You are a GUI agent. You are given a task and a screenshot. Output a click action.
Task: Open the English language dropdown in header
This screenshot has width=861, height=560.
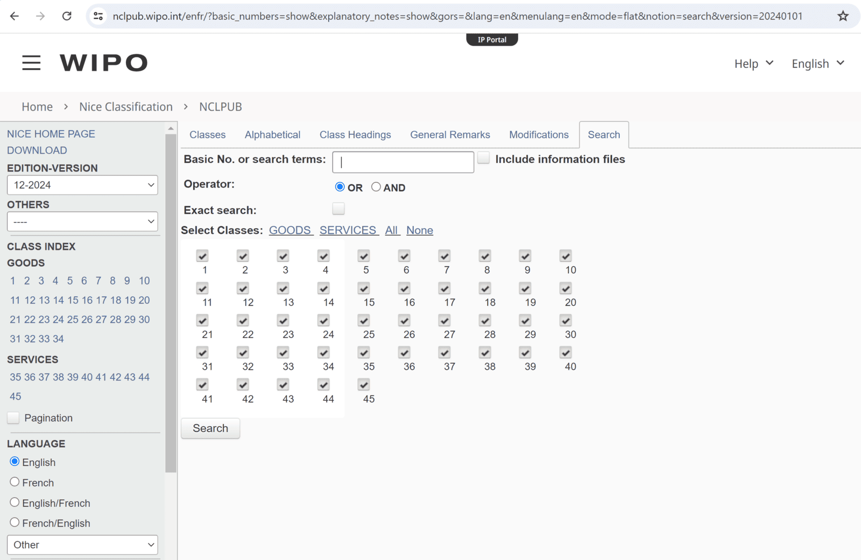point(817,63)
